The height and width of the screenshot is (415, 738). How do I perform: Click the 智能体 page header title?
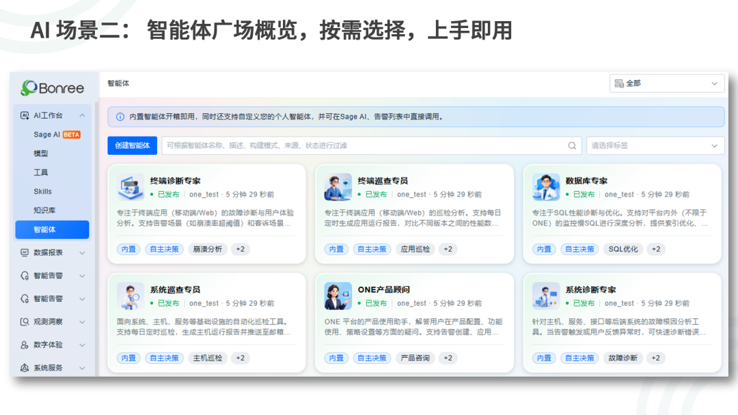click(118, 83)
